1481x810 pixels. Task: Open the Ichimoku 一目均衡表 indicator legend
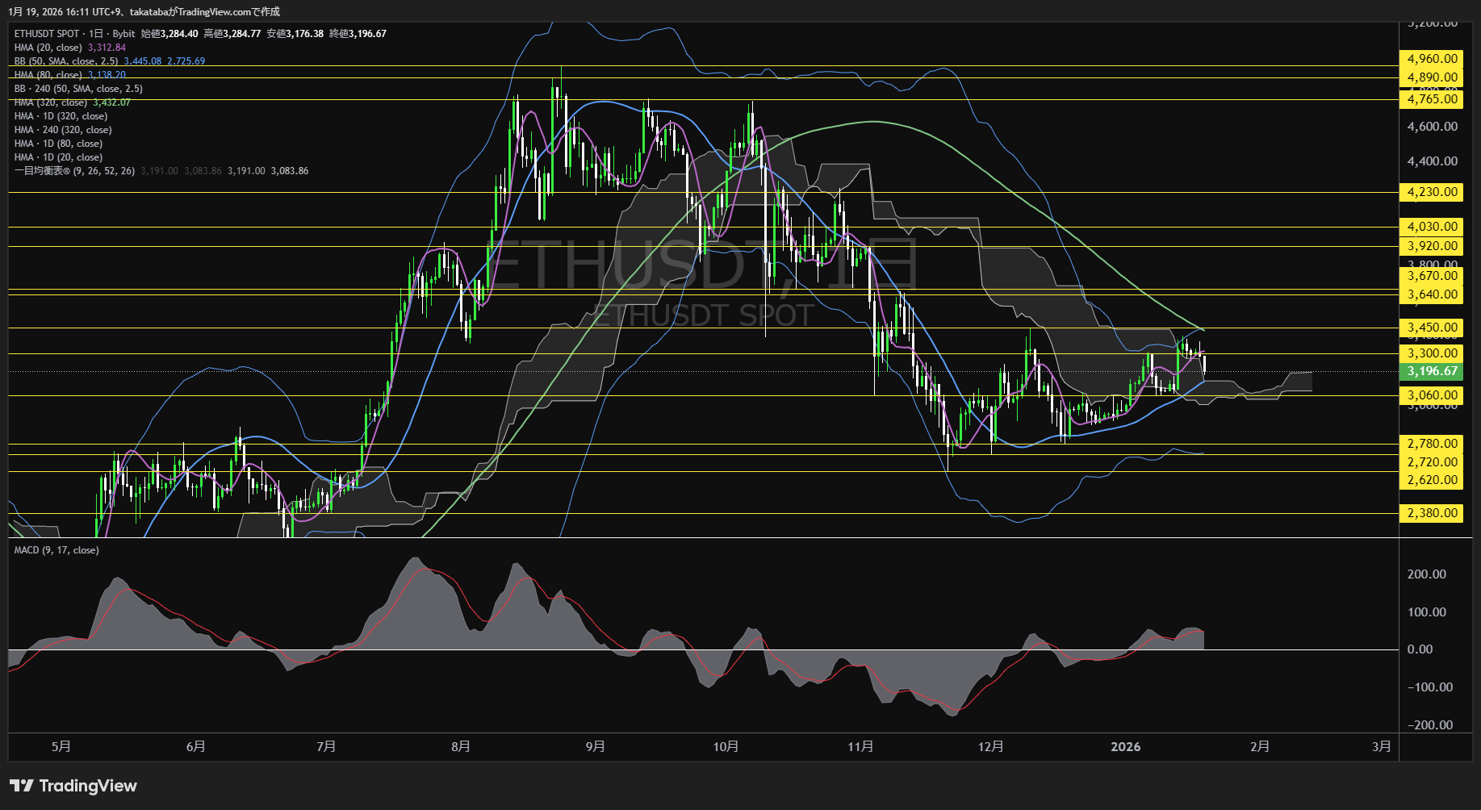click(74, 171)
